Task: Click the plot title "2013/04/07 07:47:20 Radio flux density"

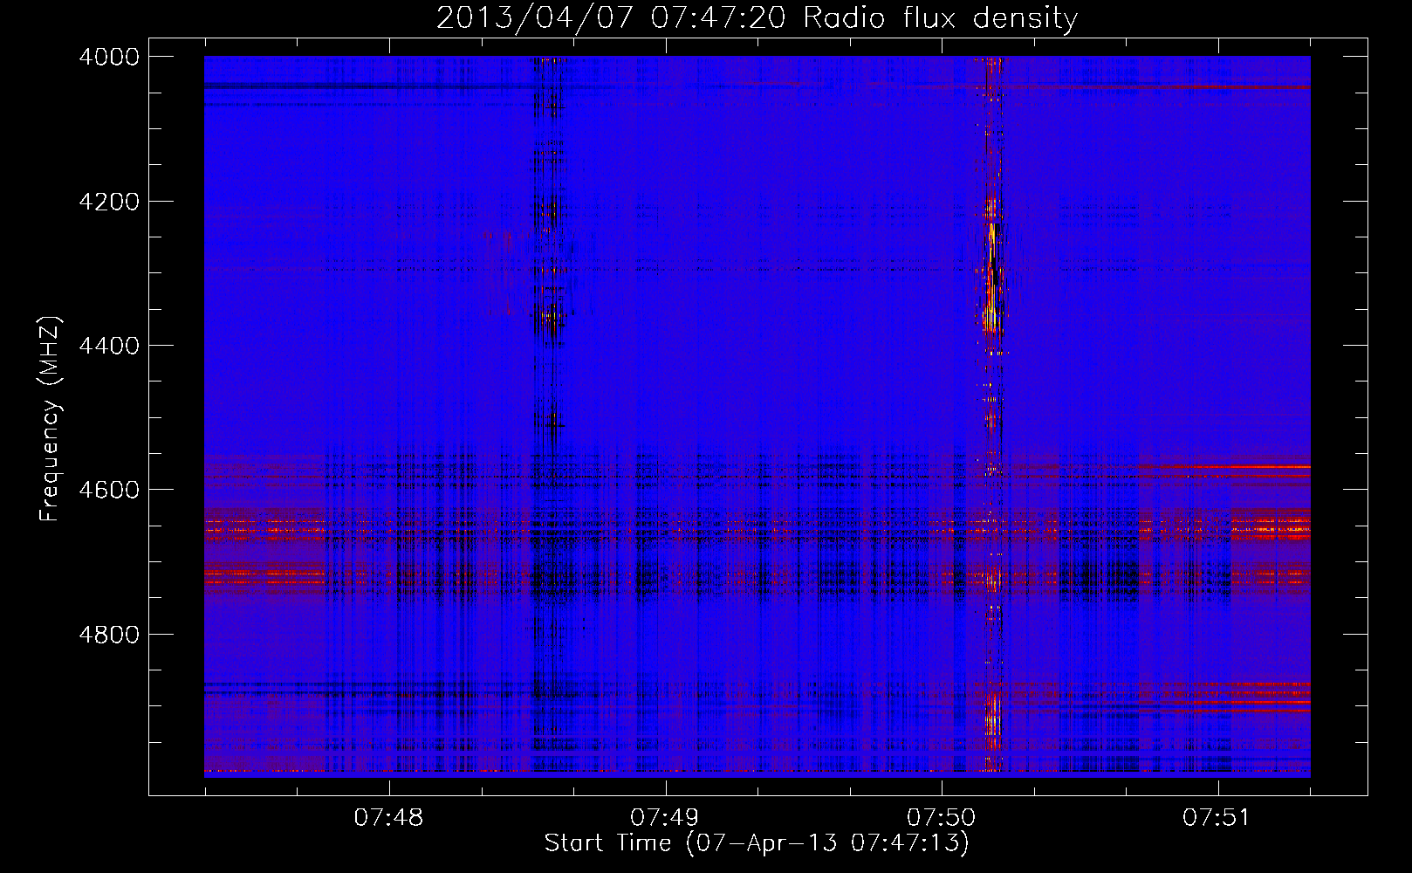Action: tap(757, 17)
